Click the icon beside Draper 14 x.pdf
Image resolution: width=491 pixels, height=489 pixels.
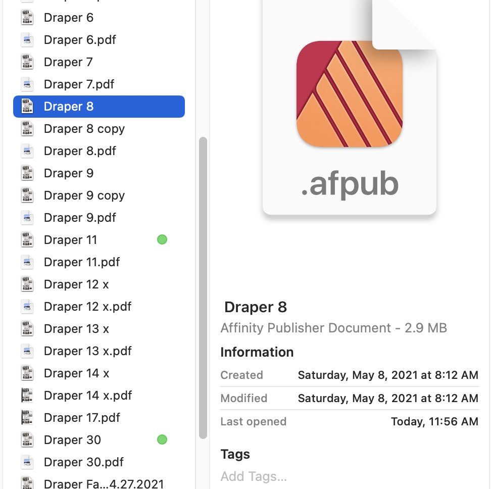tap(27, 396)
